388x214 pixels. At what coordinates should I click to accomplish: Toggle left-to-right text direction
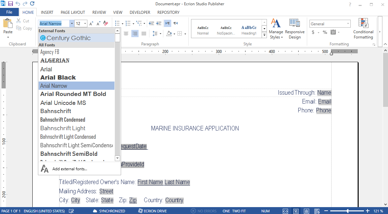tap(168, 23)
